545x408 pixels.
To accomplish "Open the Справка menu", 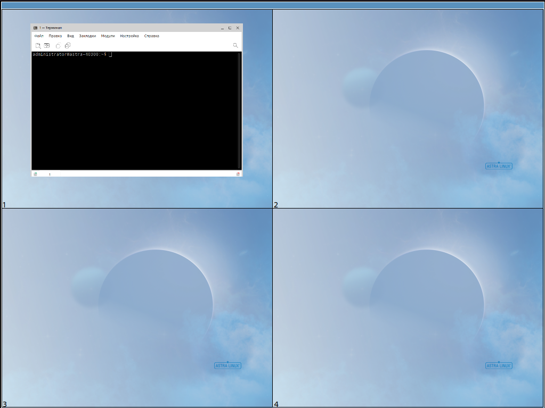I will click(x=152, y=36).
